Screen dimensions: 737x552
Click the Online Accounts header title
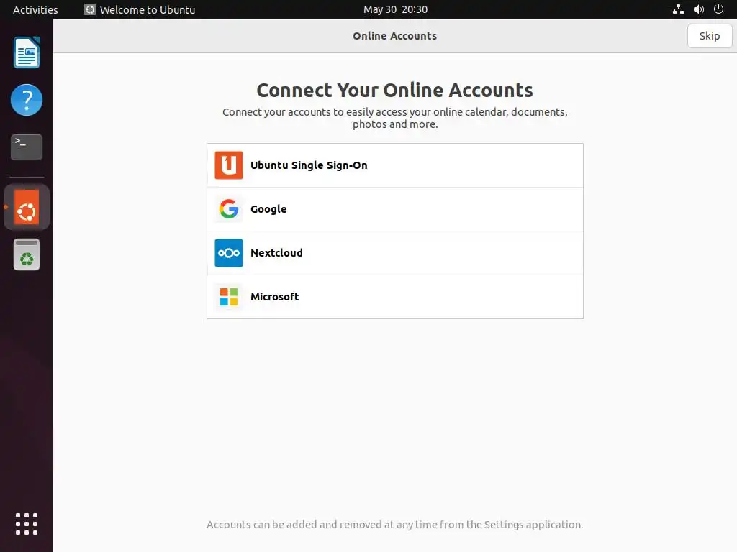pos(395,36)
